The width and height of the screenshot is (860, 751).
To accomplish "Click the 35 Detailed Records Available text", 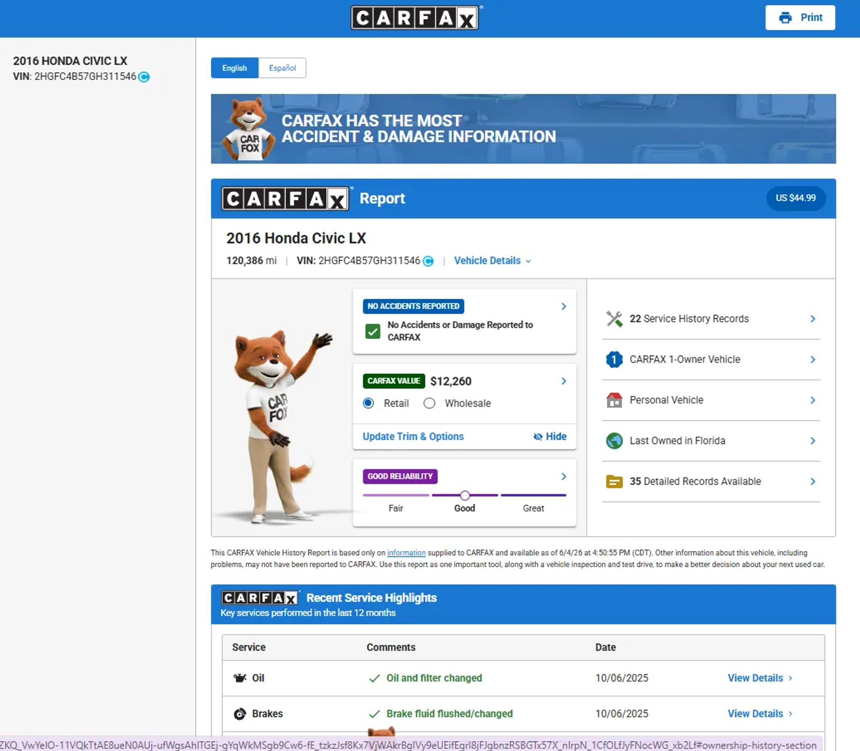I will pyautogui.click(x=695, y=481).
